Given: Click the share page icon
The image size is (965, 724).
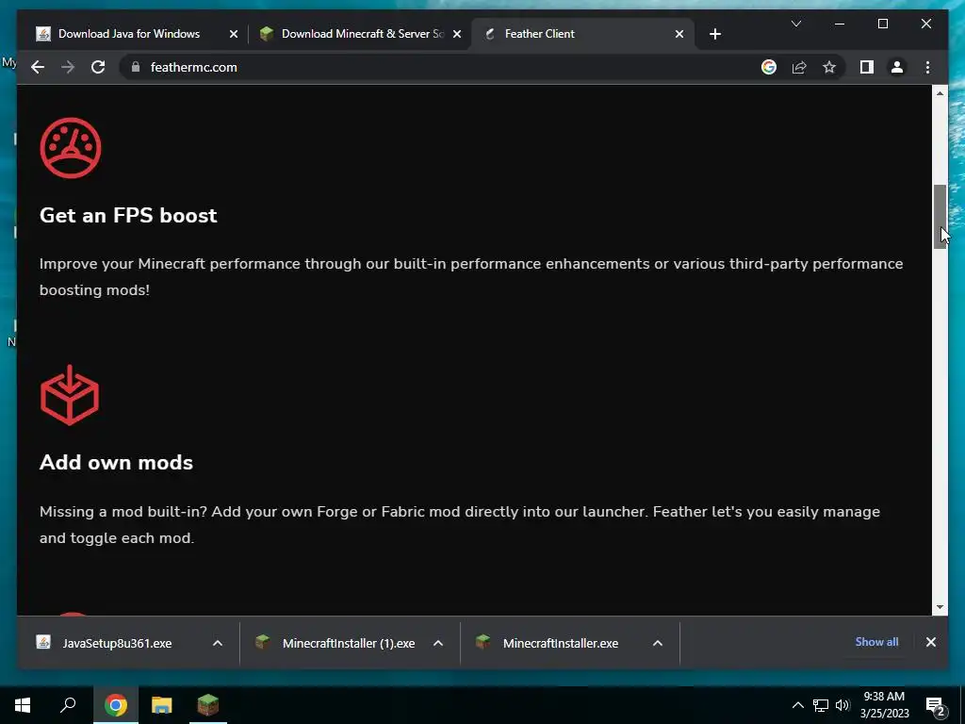Looking at the screenshot, I should coord(799,67).
